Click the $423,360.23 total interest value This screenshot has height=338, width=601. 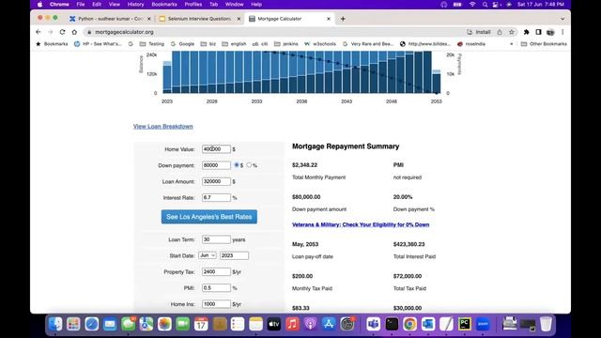(x=409, y=244)
